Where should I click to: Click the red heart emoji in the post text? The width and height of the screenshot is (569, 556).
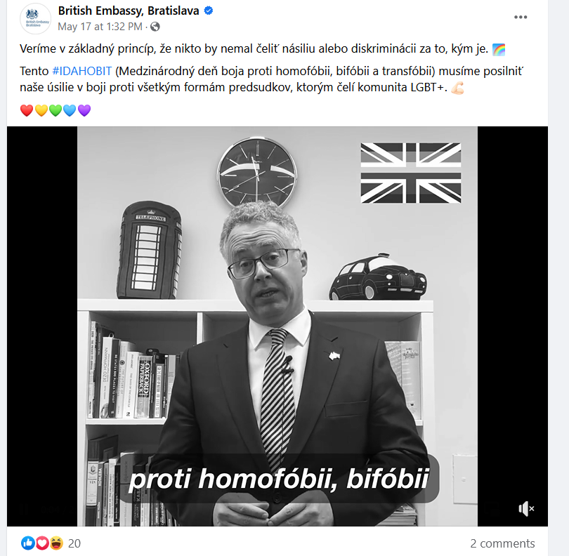pos(27,110)
